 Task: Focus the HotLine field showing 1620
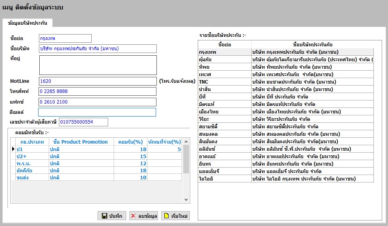[x=98, y=81]
